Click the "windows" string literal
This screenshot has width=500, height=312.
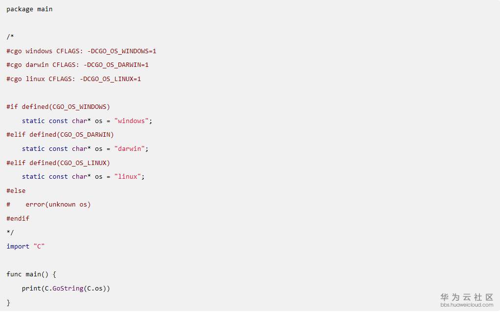[132, 121]
